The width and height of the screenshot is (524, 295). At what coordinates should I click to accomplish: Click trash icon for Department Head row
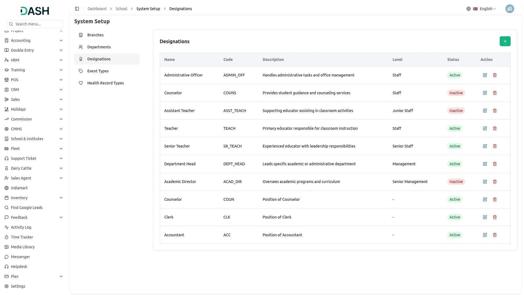click(495, 164)
